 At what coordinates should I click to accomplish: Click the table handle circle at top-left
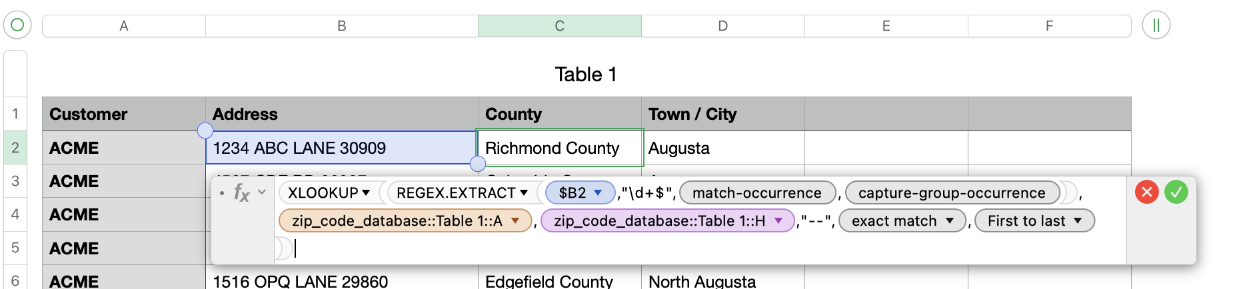(x=17, y=25)
